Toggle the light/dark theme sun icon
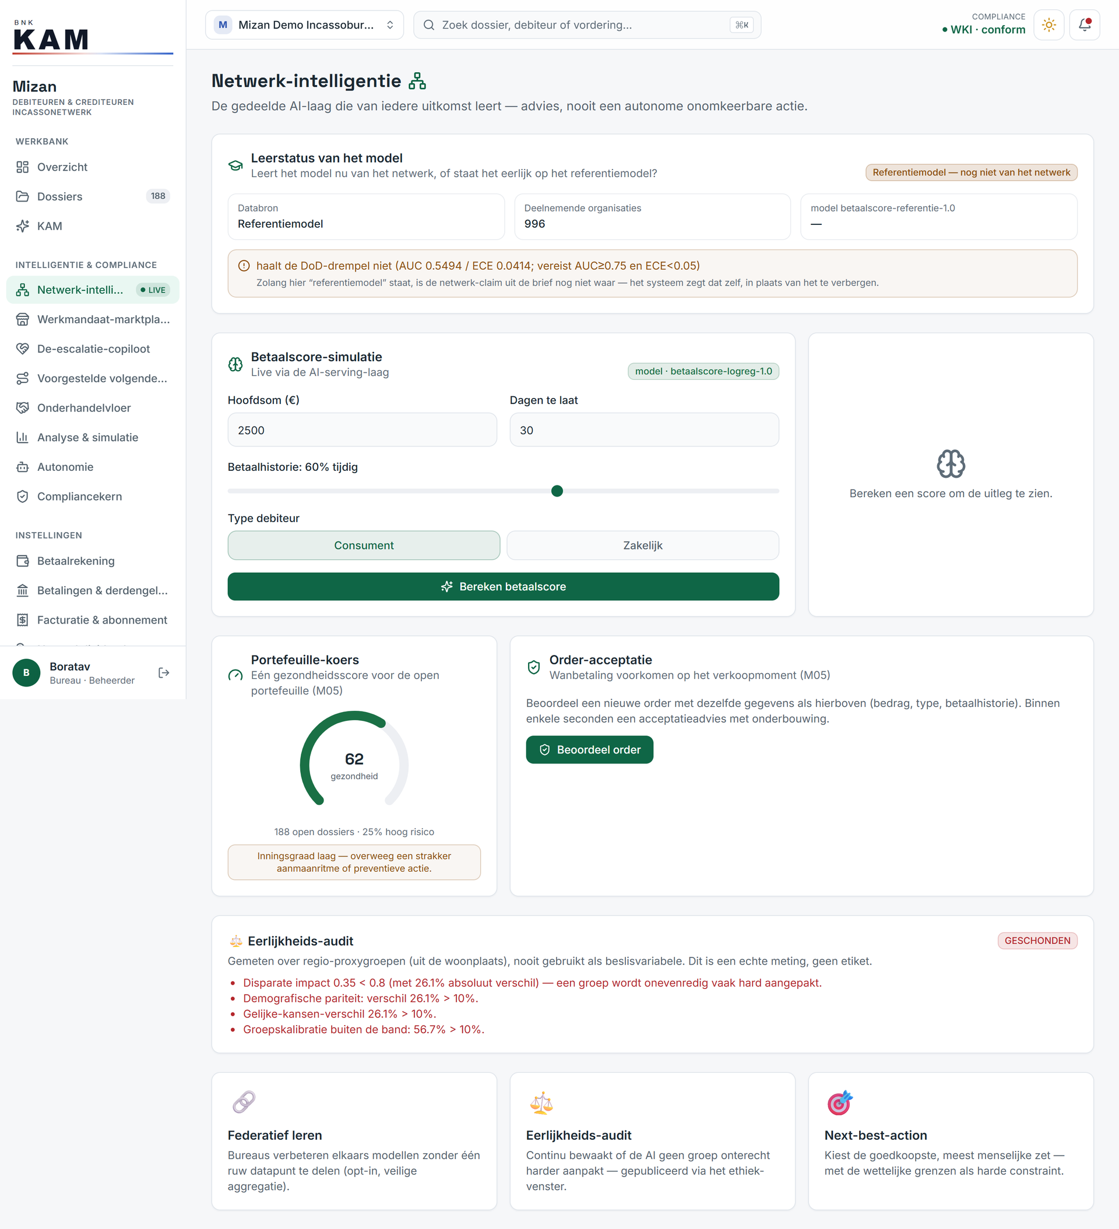 tap(1048, 25)
